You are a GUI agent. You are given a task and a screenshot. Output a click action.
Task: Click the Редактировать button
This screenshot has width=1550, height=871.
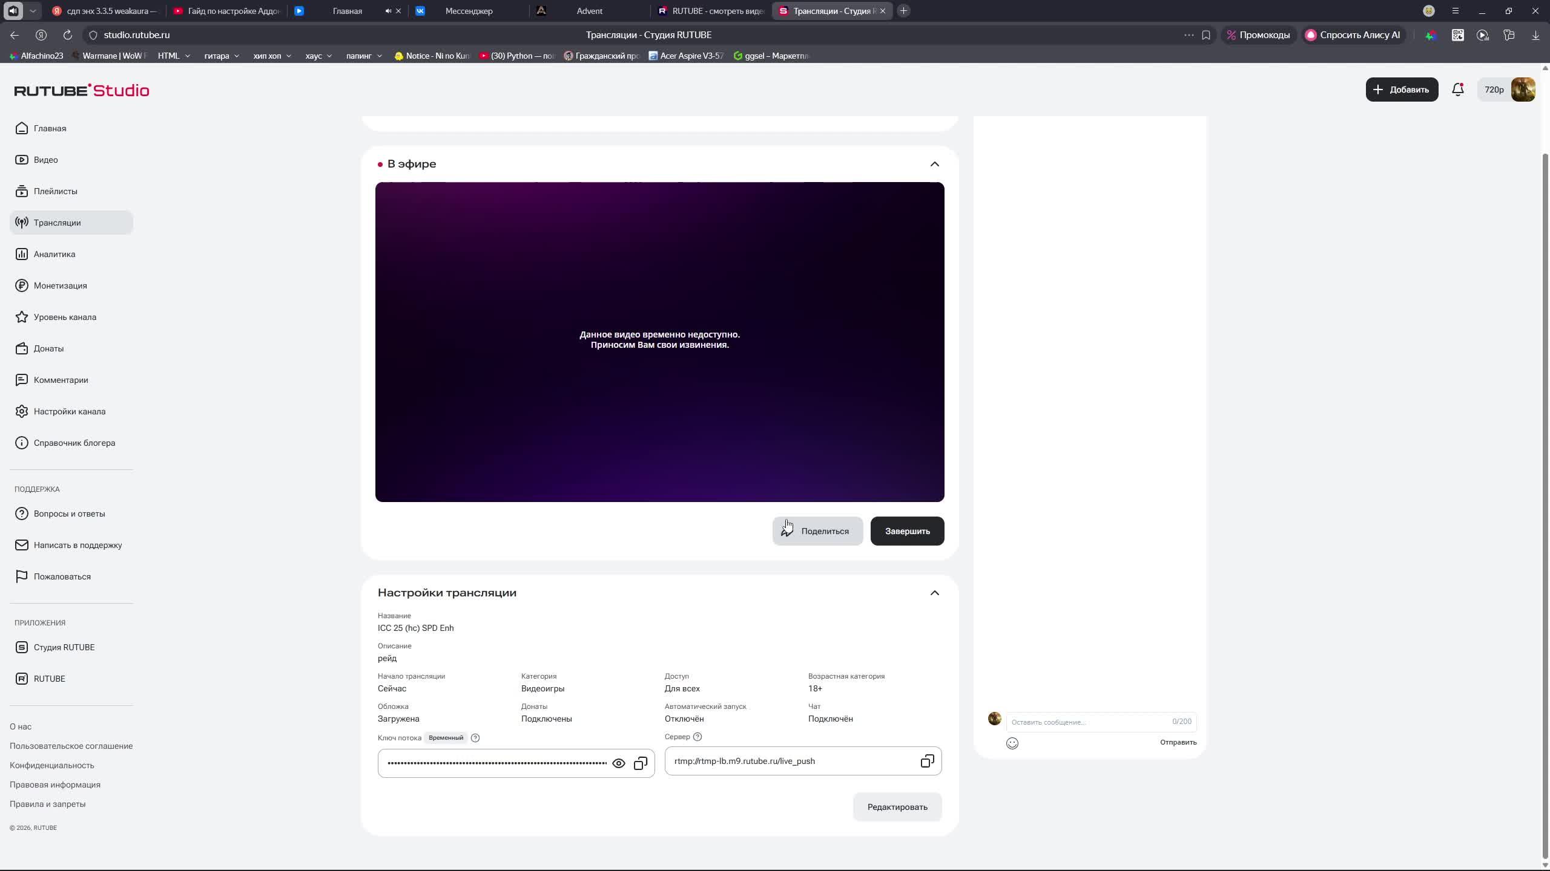pyautogui.click(x=897, y=807)
